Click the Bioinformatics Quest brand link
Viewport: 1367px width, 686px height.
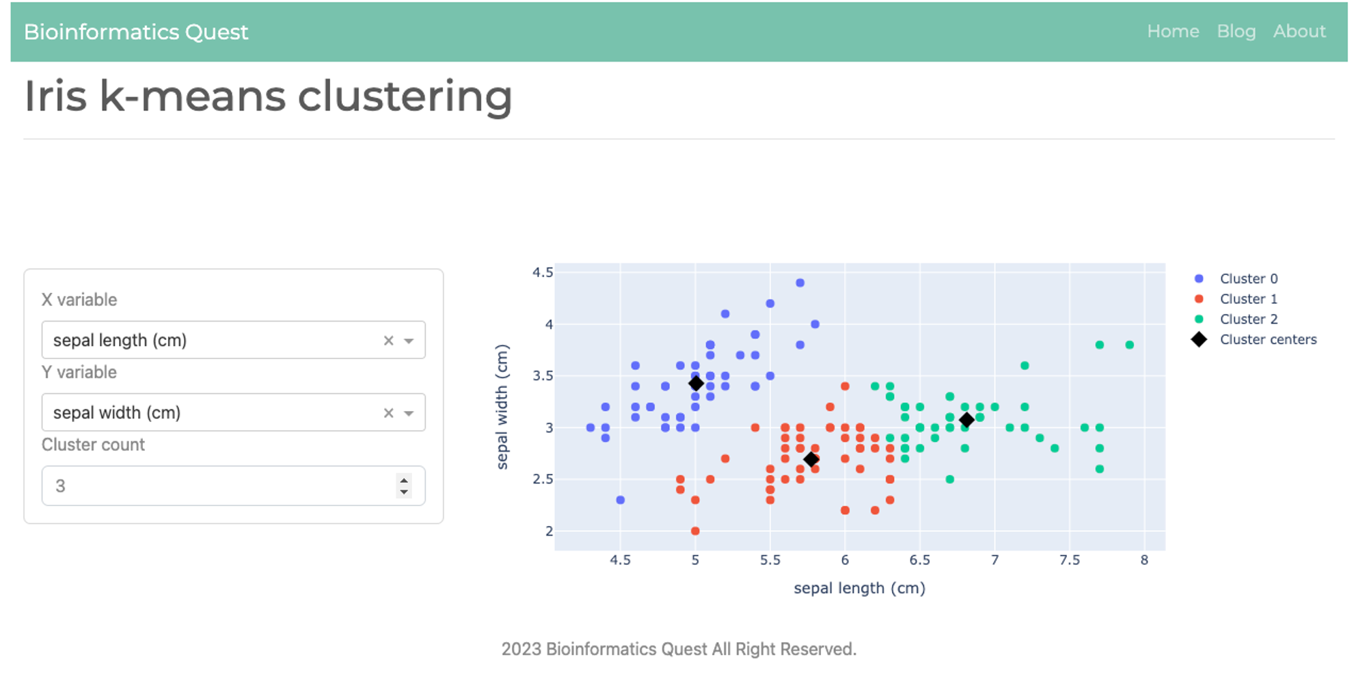136,32
